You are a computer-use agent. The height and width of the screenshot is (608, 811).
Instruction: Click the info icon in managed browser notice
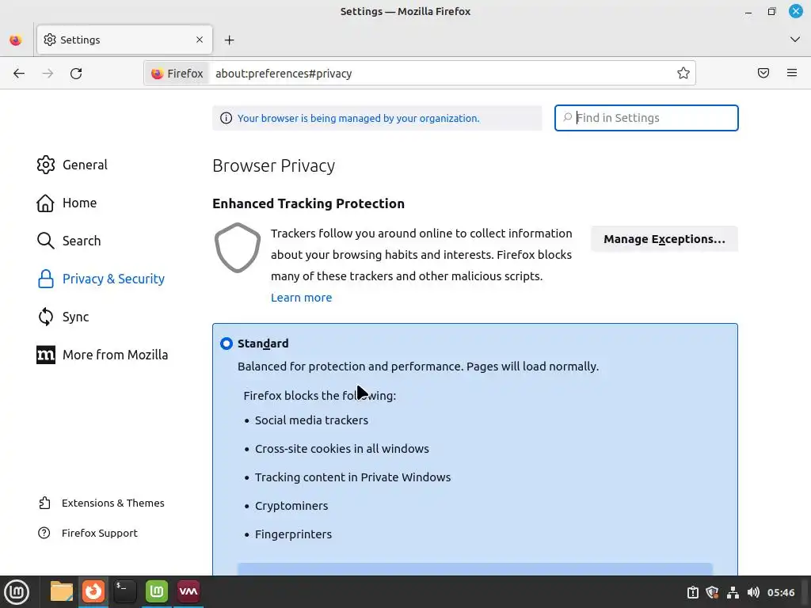click(x=226, y=119)
